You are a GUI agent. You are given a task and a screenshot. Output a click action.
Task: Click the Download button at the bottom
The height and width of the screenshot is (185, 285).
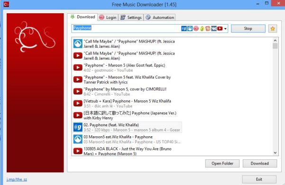[260, 163]
